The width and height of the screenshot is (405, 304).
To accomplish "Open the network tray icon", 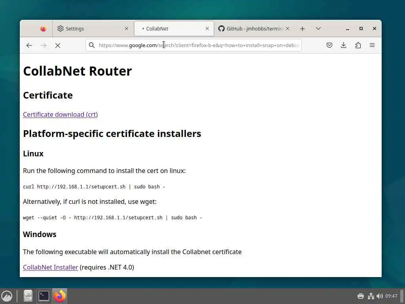I will [371, 296].
